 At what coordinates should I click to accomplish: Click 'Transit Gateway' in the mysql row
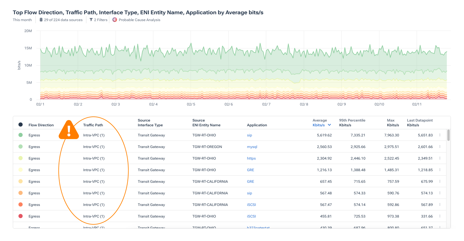[x=151, y=147]
